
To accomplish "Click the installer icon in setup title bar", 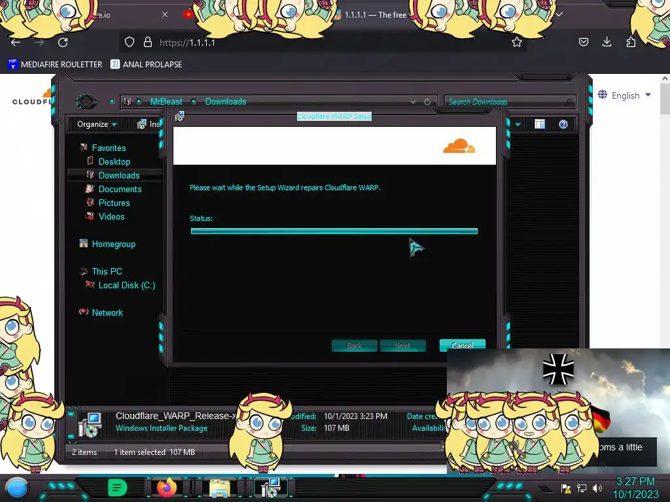I will [x=179, y=116].
